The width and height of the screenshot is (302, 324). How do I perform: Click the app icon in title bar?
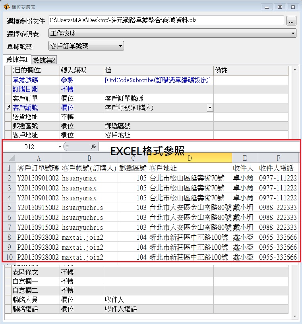[x=6, y=7]
